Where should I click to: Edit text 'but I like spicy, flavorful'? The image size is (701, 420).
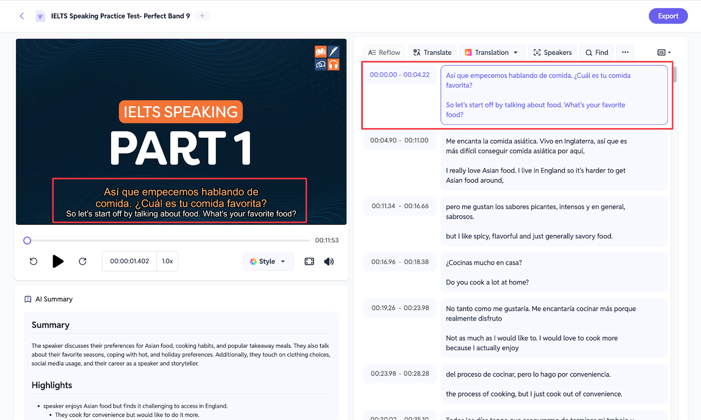click(x=529, y=236)
